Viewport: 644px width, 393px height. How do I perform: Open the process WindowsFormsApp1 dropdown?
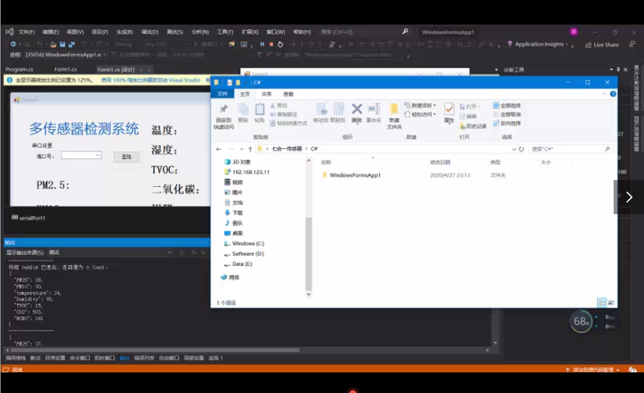(x=66, y=55)
